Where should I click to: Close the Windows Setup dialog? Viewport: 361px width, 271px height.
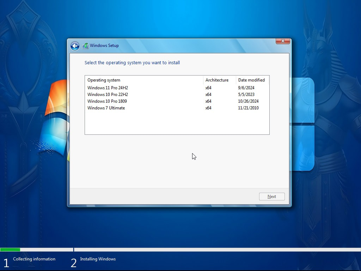[283, 41]
